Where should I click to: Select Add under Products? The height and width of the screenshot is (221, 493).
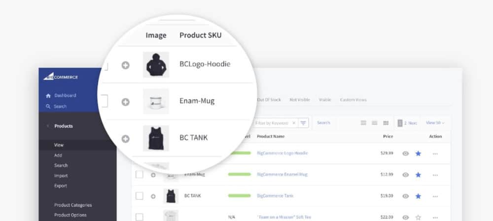tap(58, 156)
